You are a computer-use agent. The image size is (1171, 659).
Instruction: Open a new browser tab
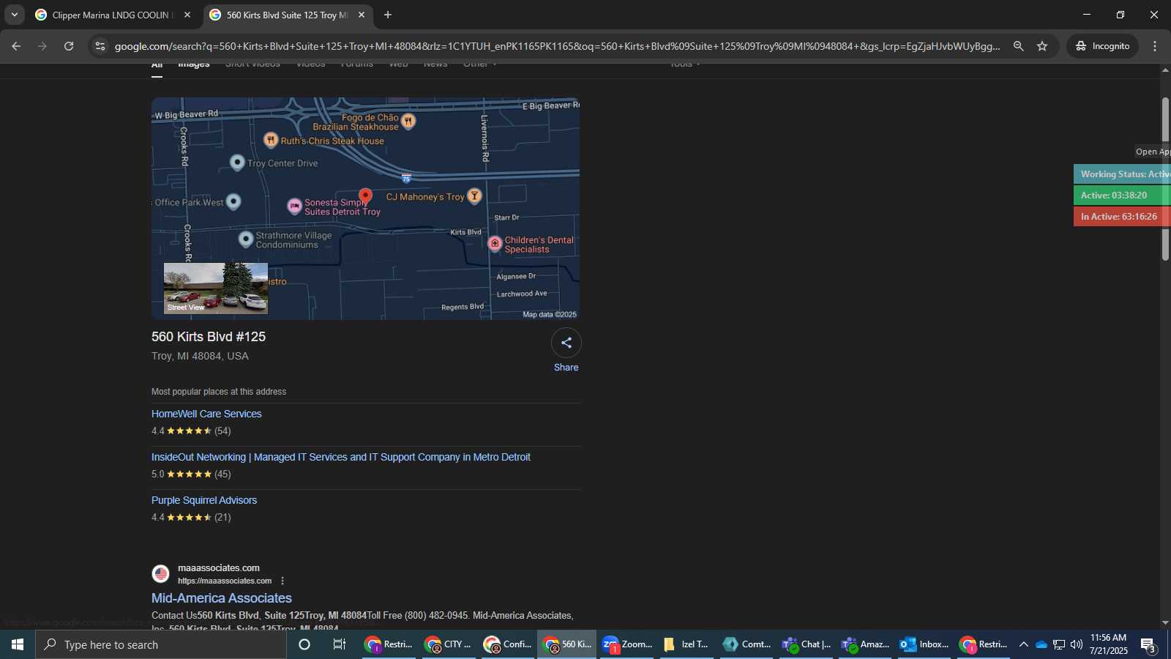coord(388,15)
